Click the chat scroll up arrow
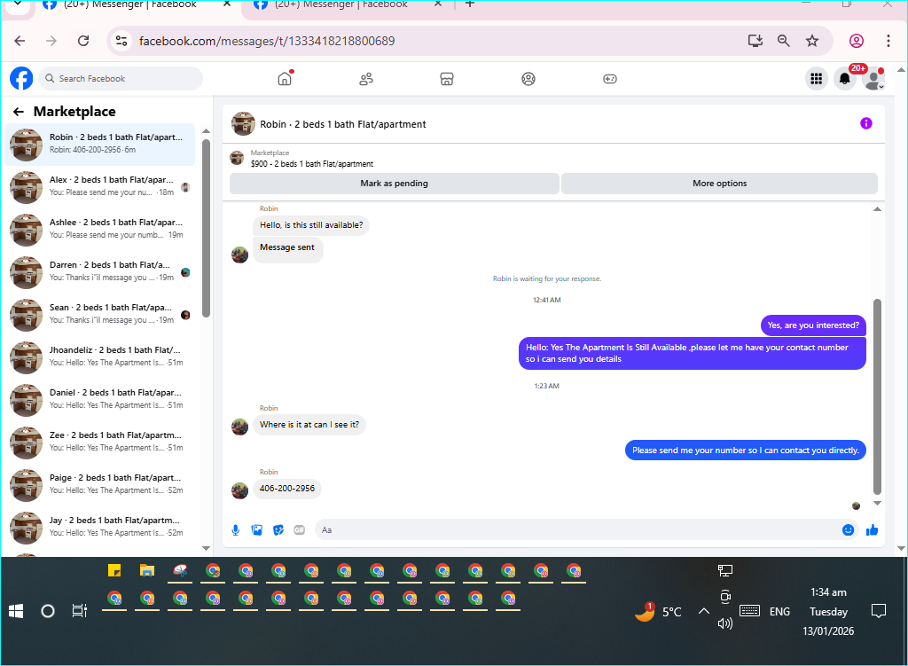908x666 pixels. click(x=877, y=209)
